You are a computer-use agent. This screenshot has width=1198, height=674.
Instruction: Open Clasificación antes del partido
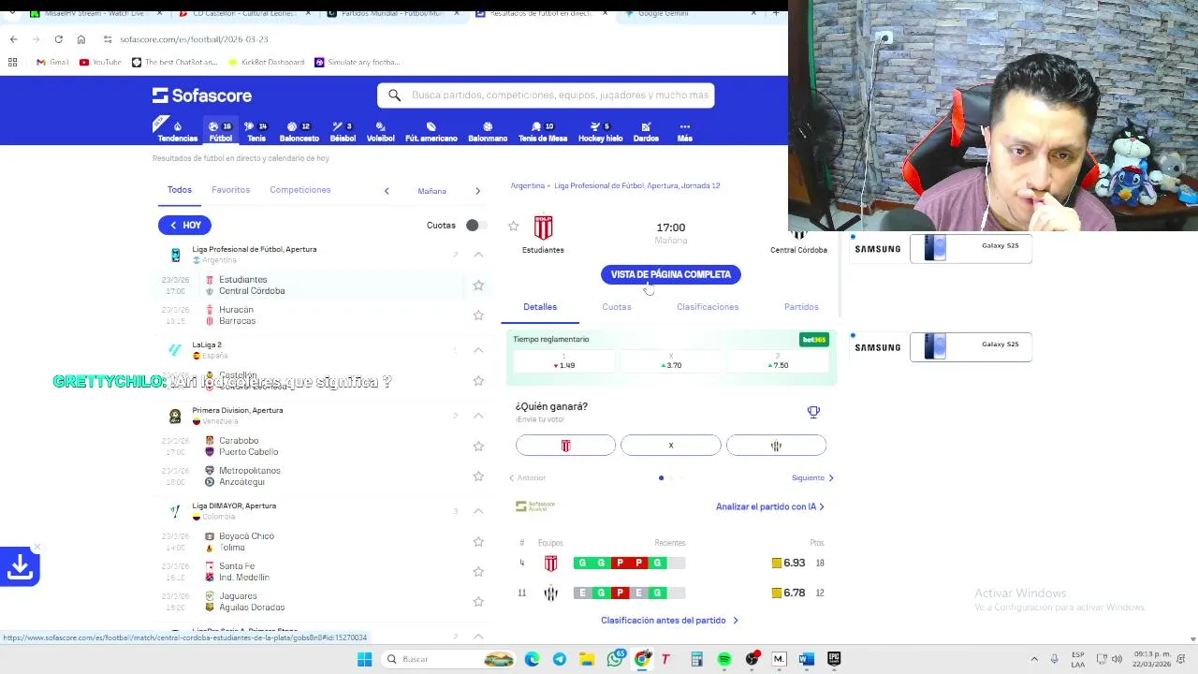tap(669, 620)
